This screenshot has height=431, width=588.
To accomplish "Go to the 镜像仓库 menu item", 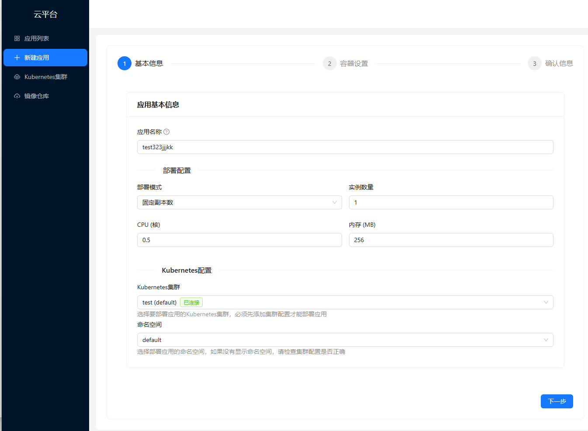I will [x=45, y=96].
